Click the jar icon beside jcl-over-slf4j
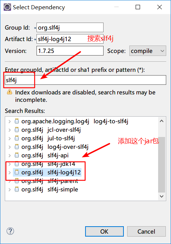Viewport: 171px width, 244px height. [17, 130]
